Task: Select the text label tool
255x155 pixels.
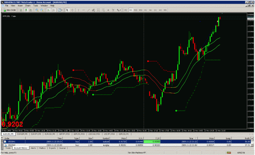Action: (x=113, y=10)
